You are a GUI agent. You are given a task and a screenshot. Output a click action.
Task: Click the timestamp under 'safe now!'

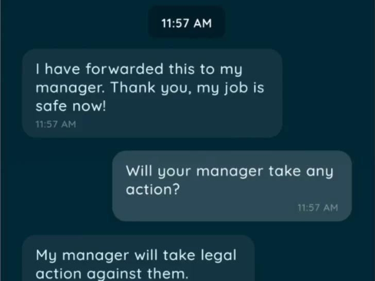click(56, 124)
